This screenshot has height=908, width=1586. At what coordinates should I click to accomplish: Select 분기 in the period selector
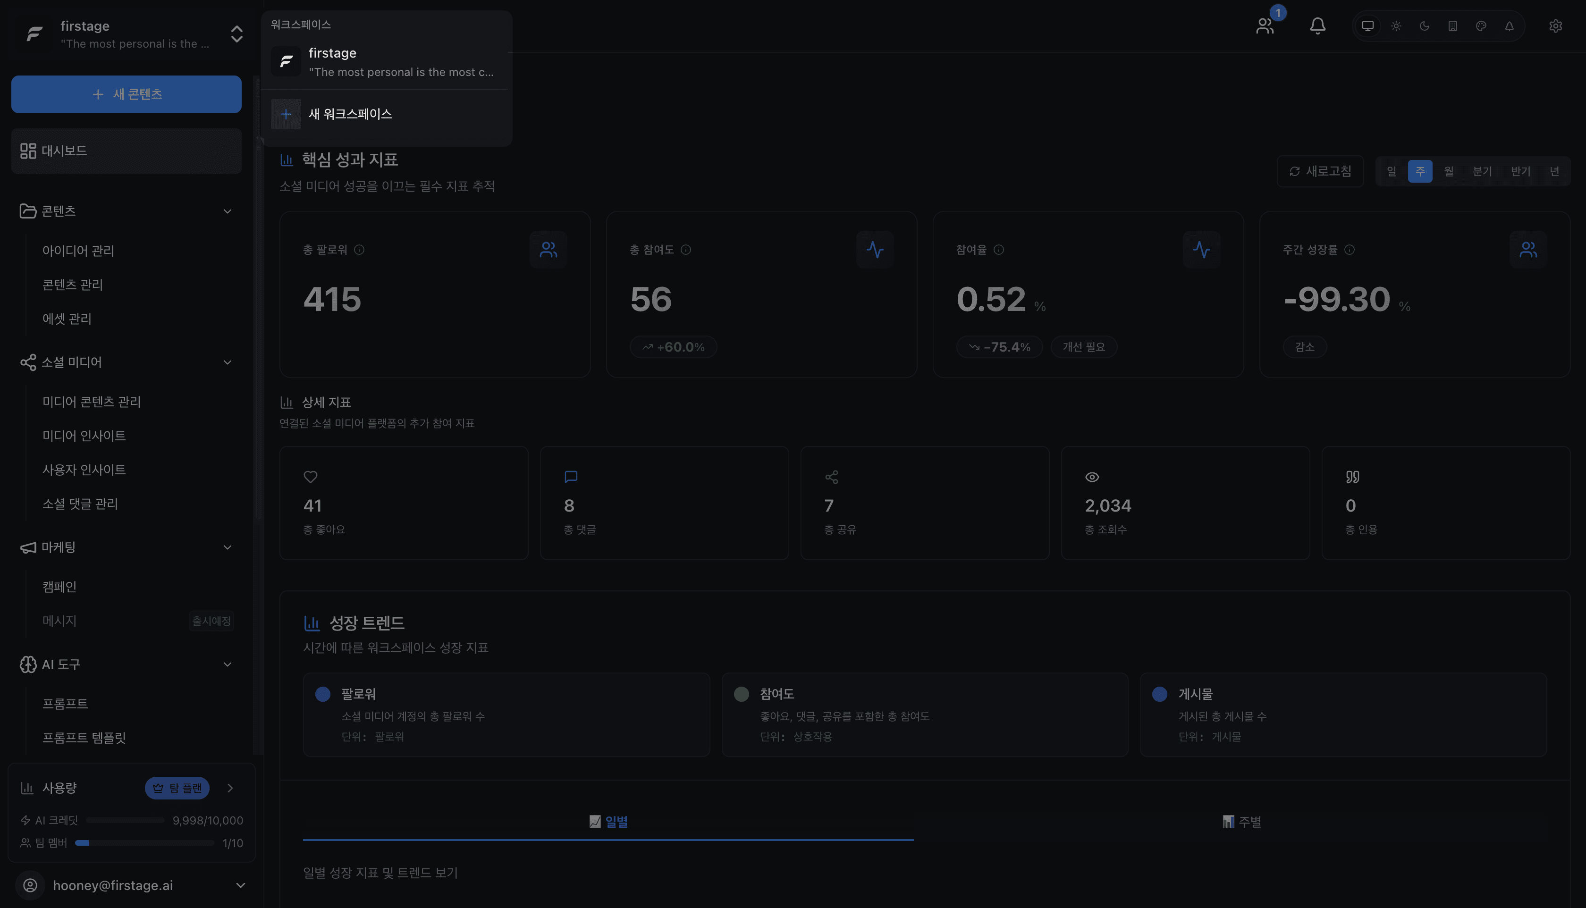point(1483,170)
